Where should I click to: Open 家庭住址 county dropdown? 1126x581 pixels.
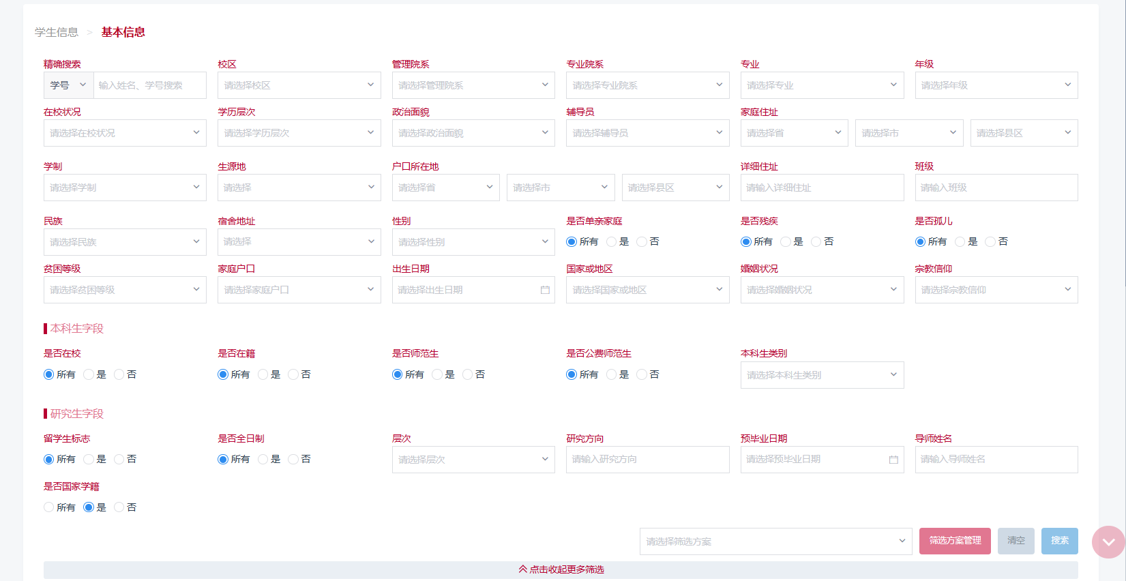click(1024, 133)
